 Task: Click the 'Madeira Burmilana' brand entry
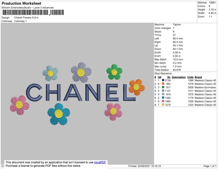point(205,87)
